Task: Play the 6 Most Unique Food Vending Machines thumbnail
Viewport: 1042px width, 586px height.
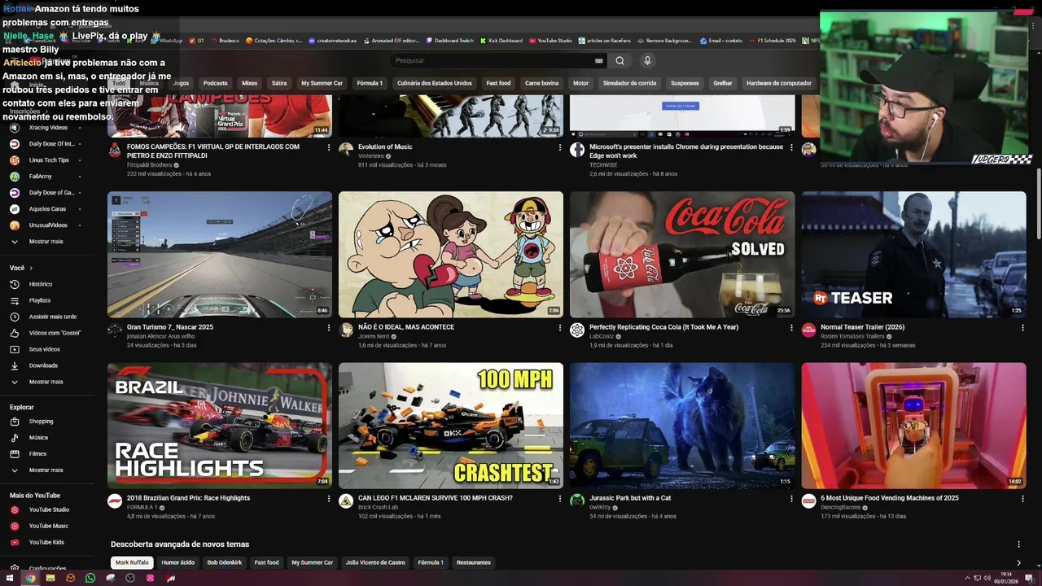Action: (x=913, y=426)
